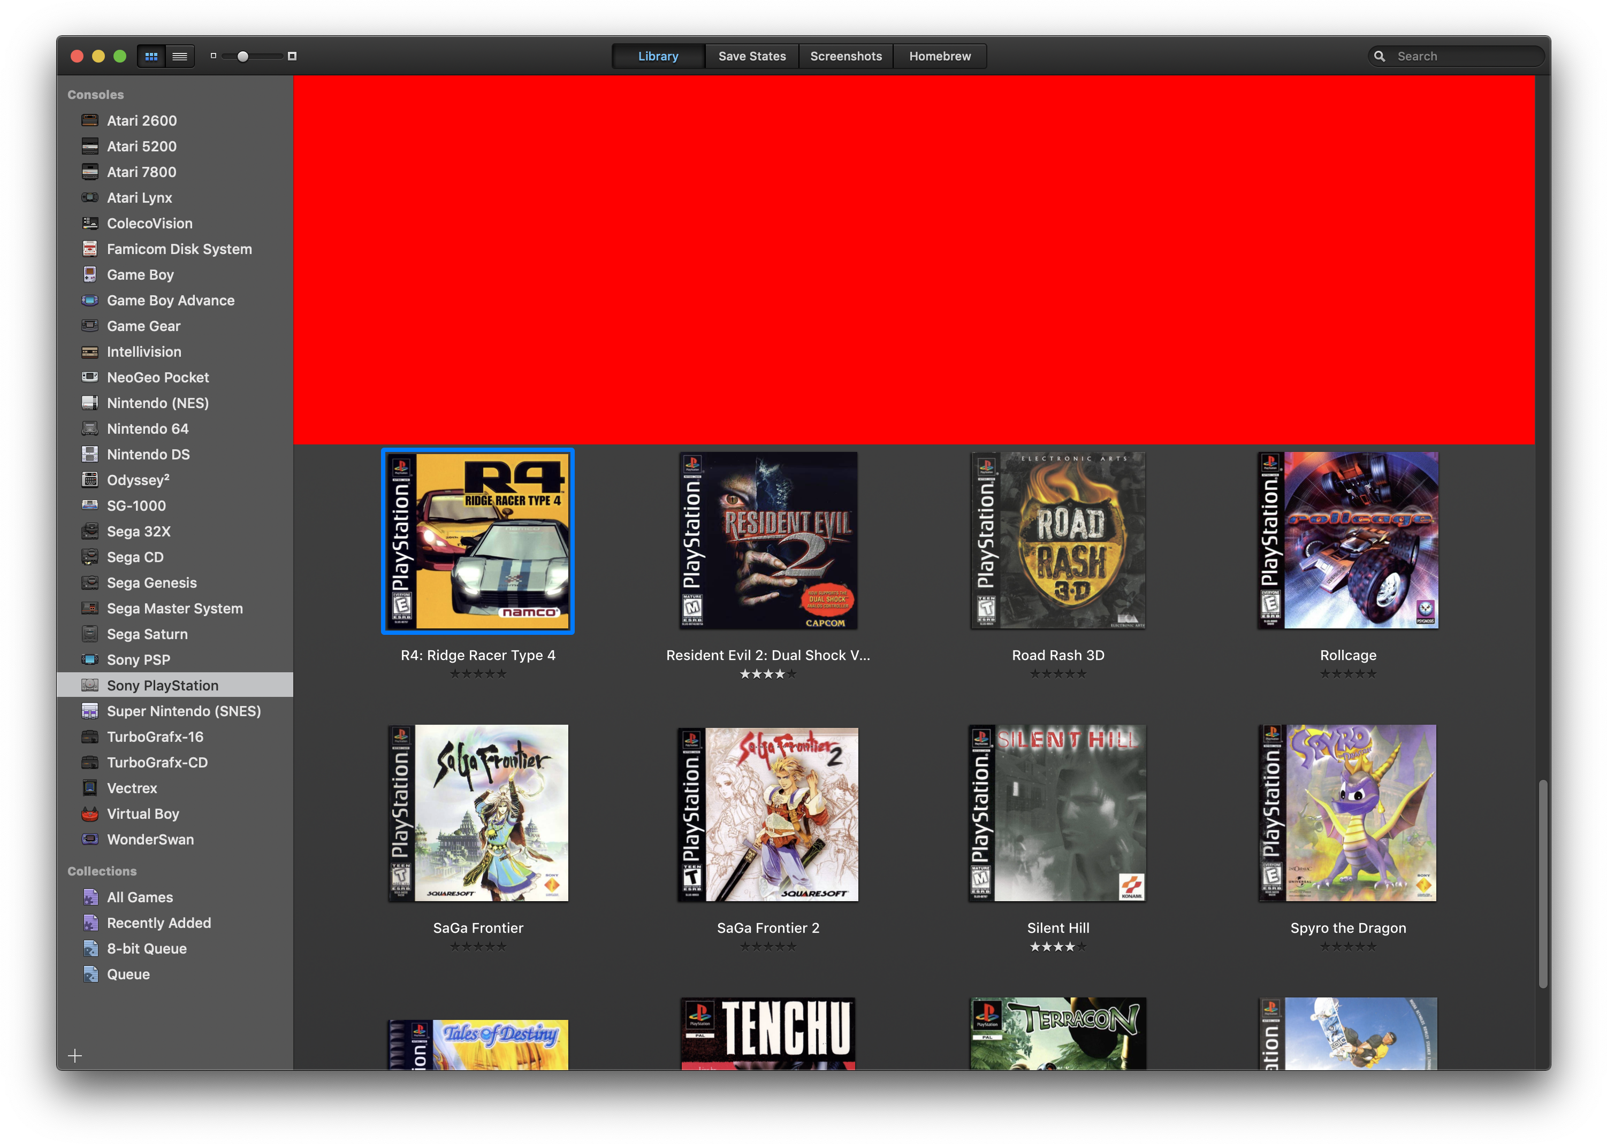Select NeoGeo Pocket console icon

click(90, 378)
